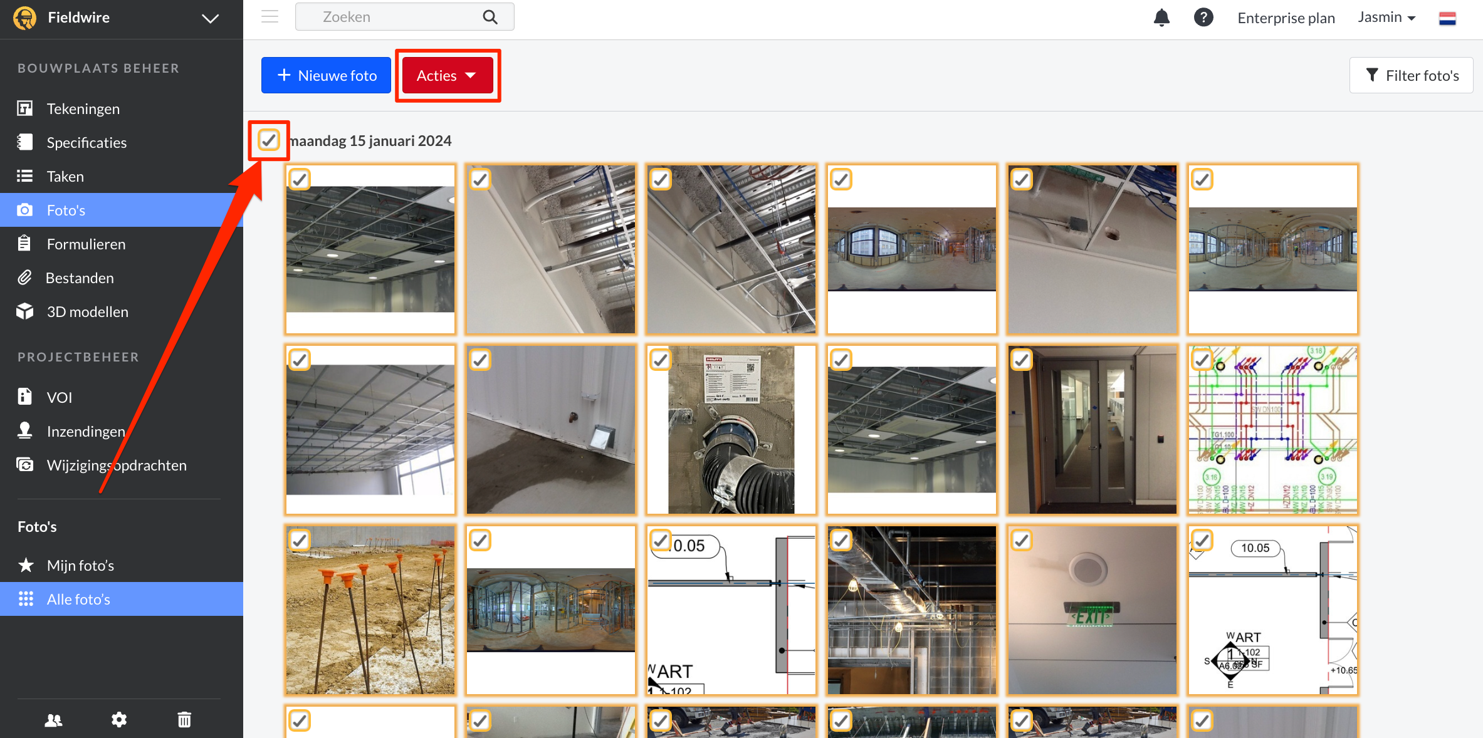The width and height of the screenshot is (1483, 738).
Task: Open the people/team icon
Action: tap(54, 720)
